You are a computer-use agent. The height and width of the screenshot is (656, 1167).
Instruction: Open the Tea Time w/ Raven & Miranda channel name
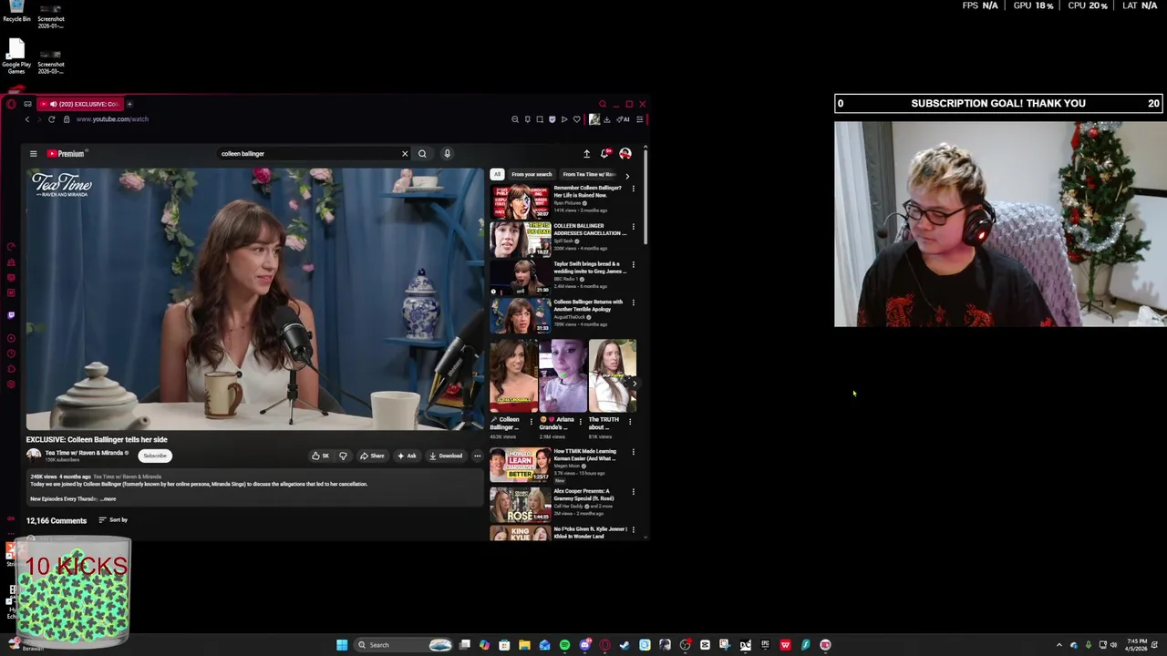[84, 453]
